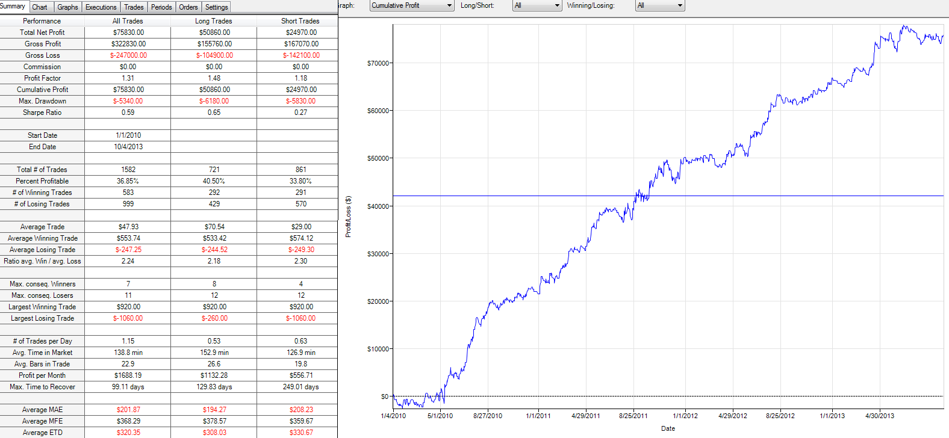Select the Avg. Bars in Trade label
The width and height of the screenshot is (949, 438).
click(x=42, y=364)
